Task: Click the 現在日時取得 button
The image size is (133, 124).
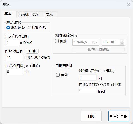Action: [x=99, y=49]
